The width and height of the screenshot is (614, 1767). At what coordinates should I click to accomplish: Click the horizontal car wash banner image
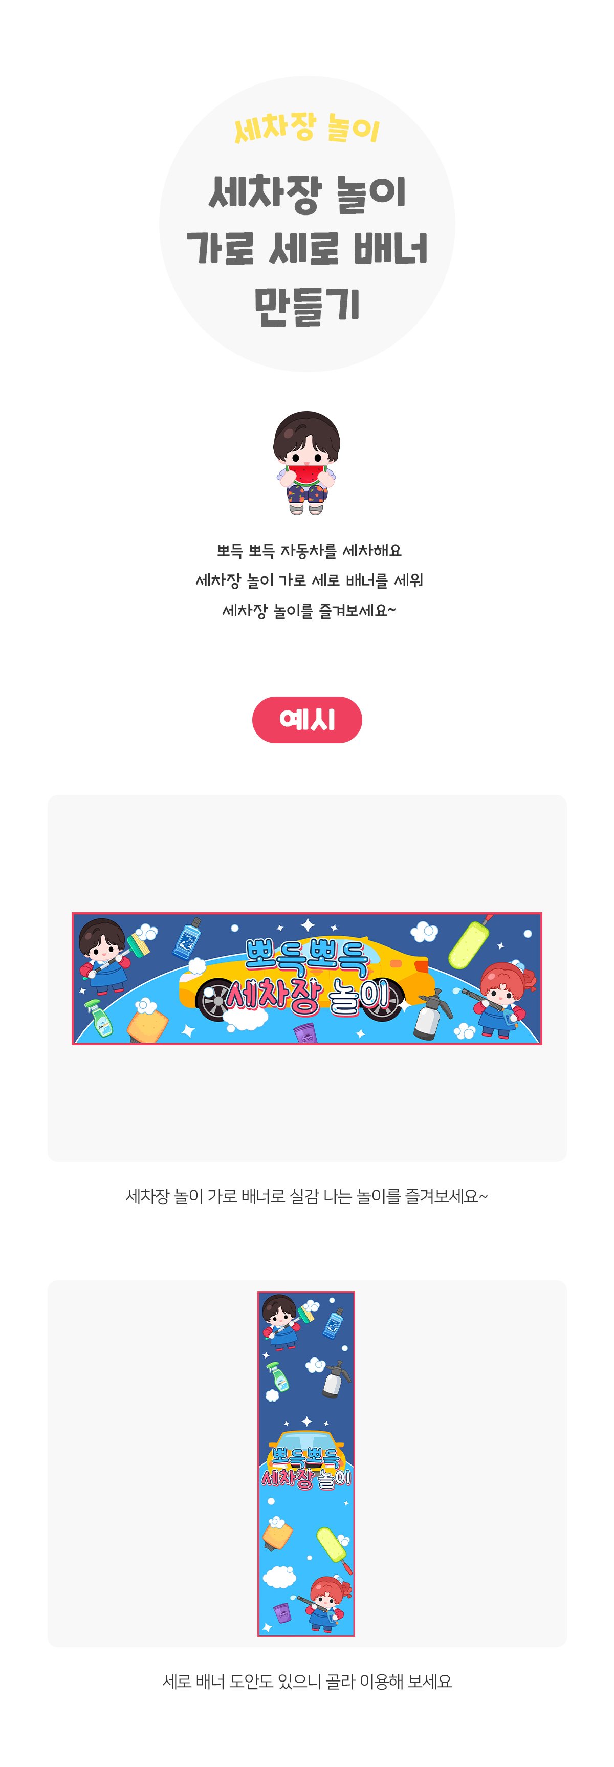tap(306, 978)
